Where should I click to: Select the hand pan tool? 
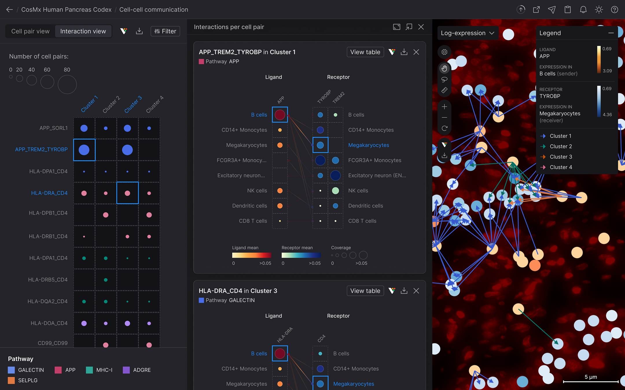coord(444,68)
